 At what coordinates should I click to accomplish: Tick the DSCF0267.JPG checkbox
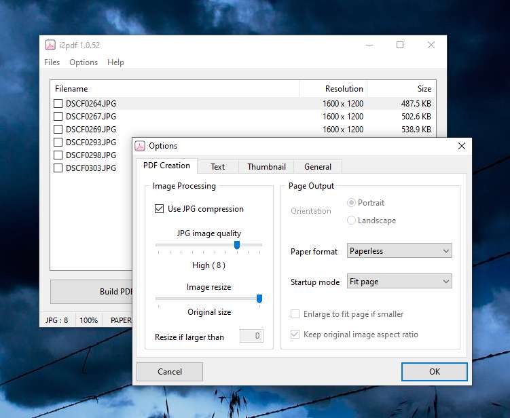pyautogui.click(x=58, y=116)
